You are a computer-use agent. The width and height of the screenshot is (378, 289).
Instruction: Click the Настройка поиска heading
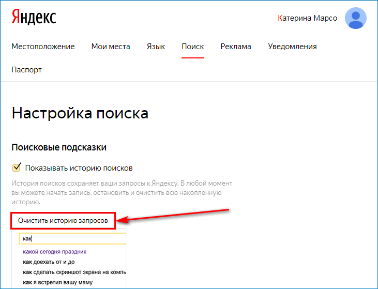(80, 113)
